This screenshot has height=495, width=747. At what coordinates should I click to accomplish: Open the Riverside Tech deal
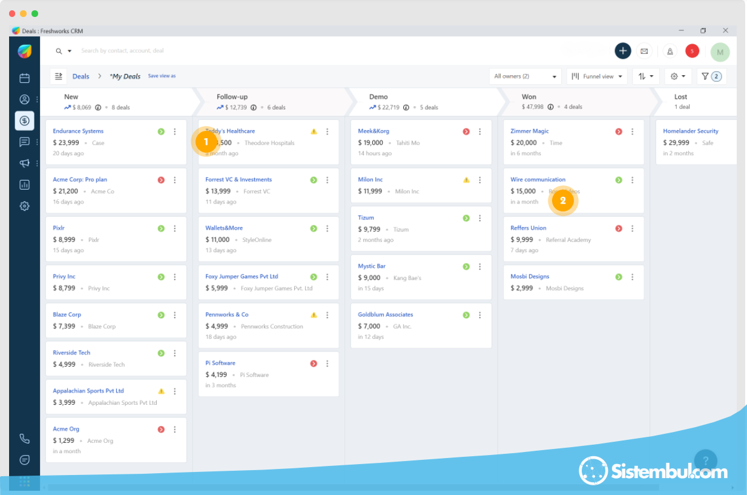pyautogui.click(x=71, y=353)
